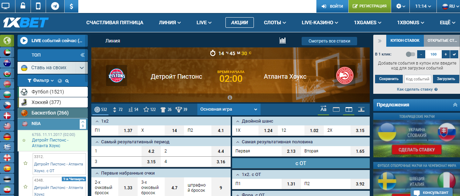
Task: Open LIVE событий сейчас panel
Action: (x=53, y=41)
